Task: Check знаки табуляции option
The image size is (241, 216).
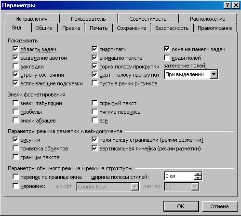Action: click(15, 103)
